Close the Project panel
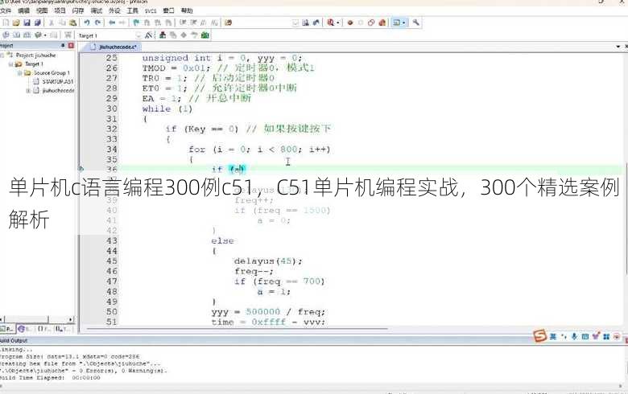 tap(71, 46)
